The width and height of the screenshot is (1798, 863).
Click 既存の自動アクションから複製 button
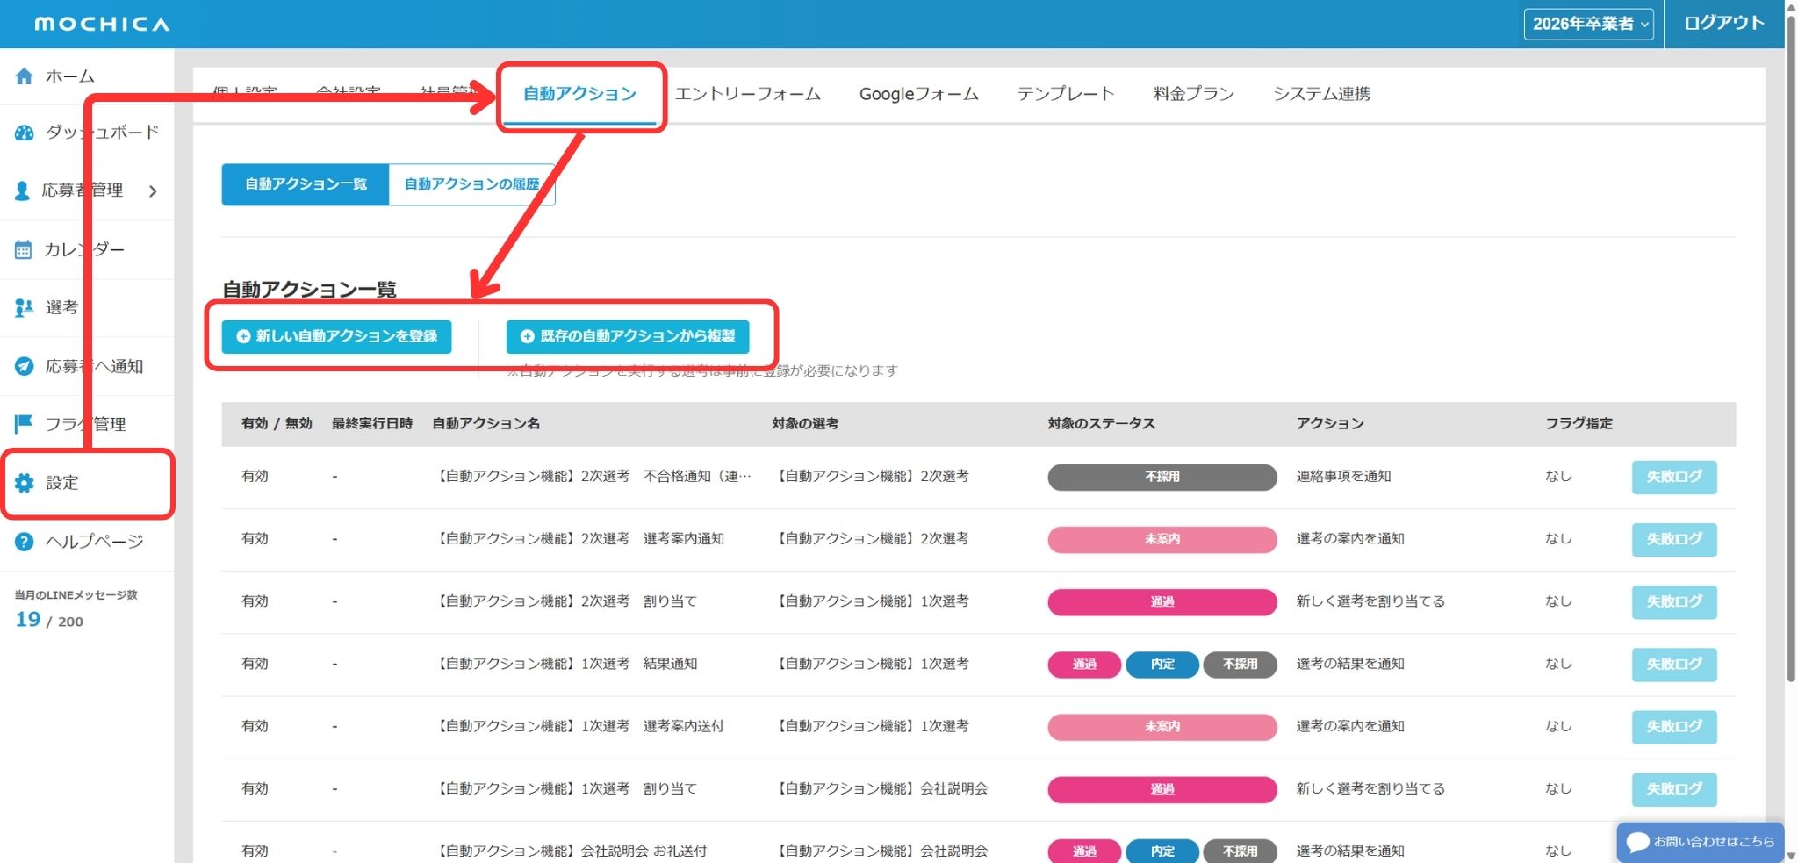coord(627,336)
